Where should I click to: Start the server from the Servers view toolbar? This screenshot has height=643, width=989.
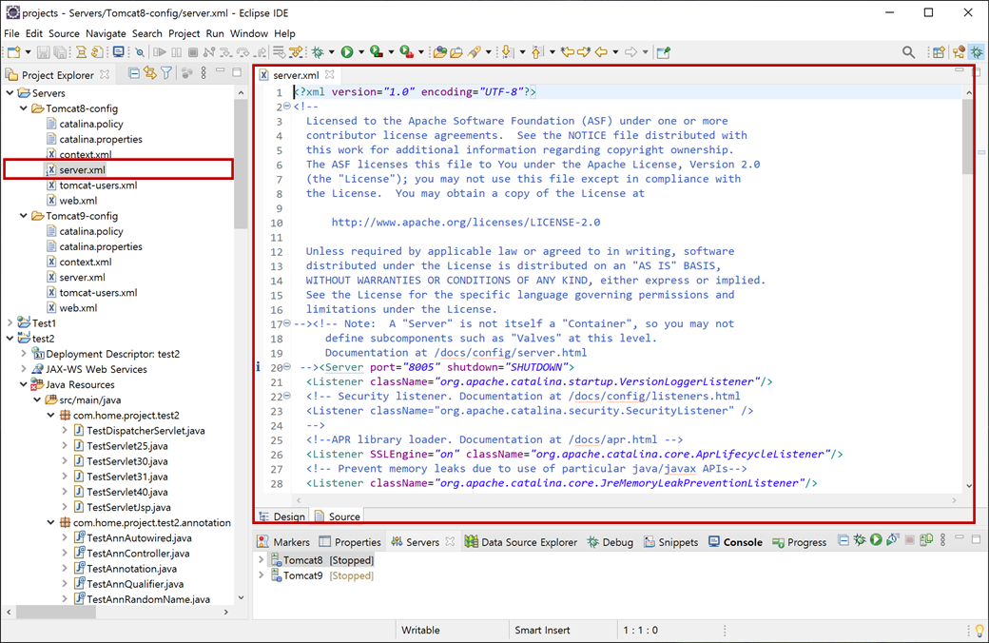[876, 540]
